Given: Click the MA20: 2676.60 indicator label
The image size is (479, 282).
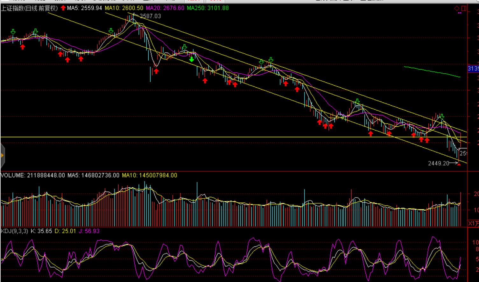Looking at the screenshot, I should [165, 8].
